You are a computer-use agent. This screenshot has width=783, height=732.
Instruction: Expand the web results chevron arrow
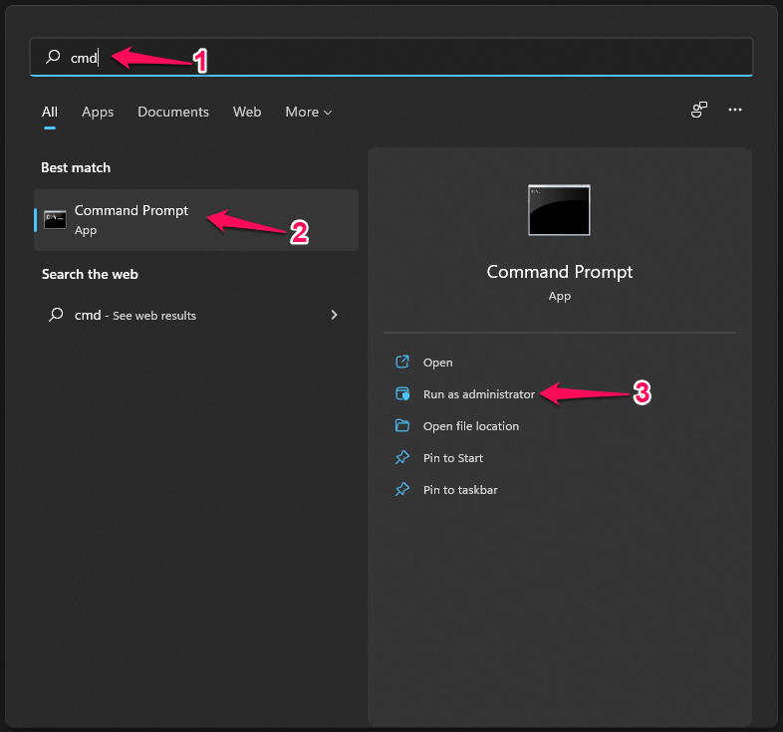[334, 315]
